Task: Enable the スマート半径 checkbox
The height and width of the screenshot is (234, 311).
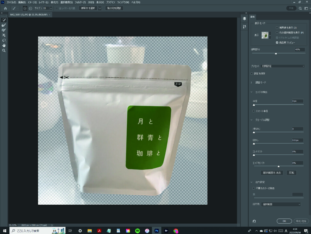Action: tap(254, 111)
